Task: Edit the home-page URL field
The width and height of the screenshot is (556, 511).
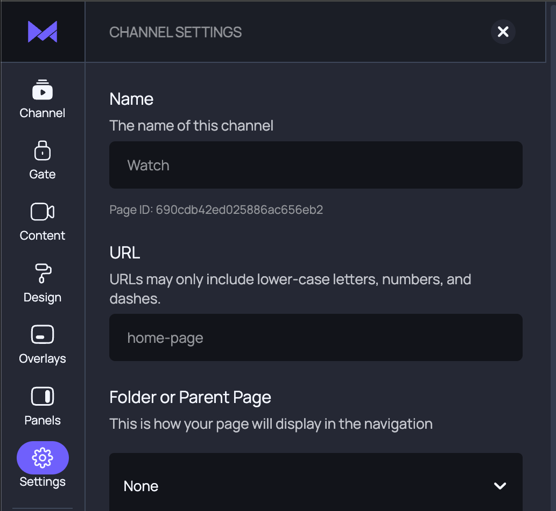Action: click(x=316, y=337)
